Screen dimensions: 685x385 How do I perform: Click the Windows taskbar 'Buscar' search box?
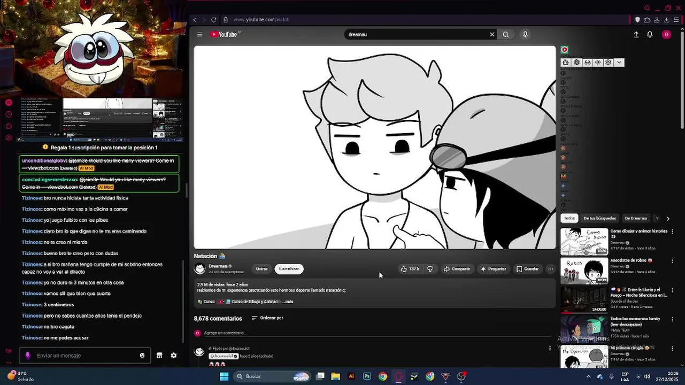tap(273, 376)
